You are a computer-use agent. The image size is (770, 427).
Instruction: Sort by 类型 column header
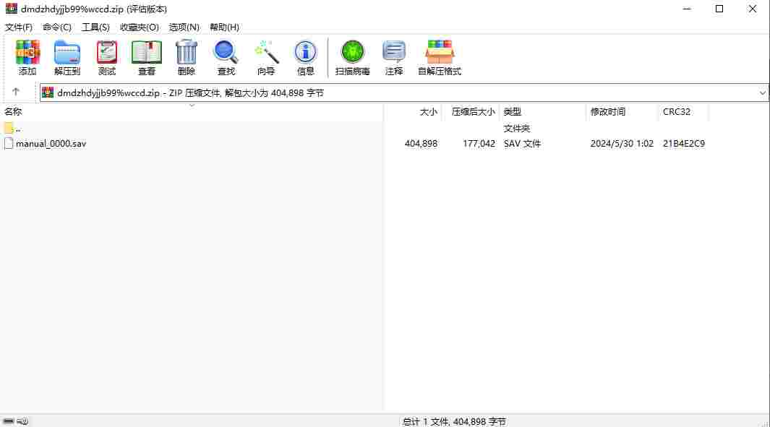point(512,112)
